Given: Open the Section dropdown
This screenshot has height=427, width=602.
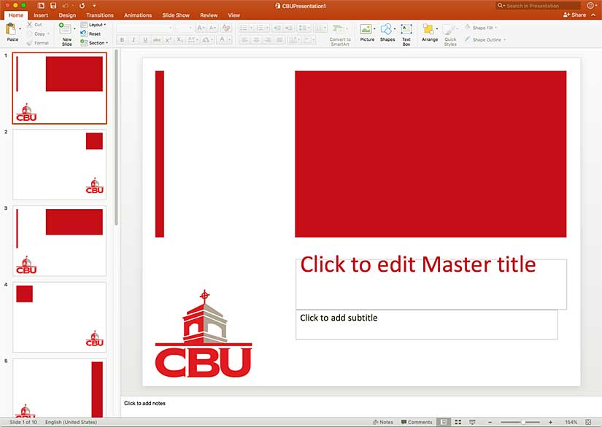Looking at the screenshot, I should pyautogui.click(x=94, y=43).
